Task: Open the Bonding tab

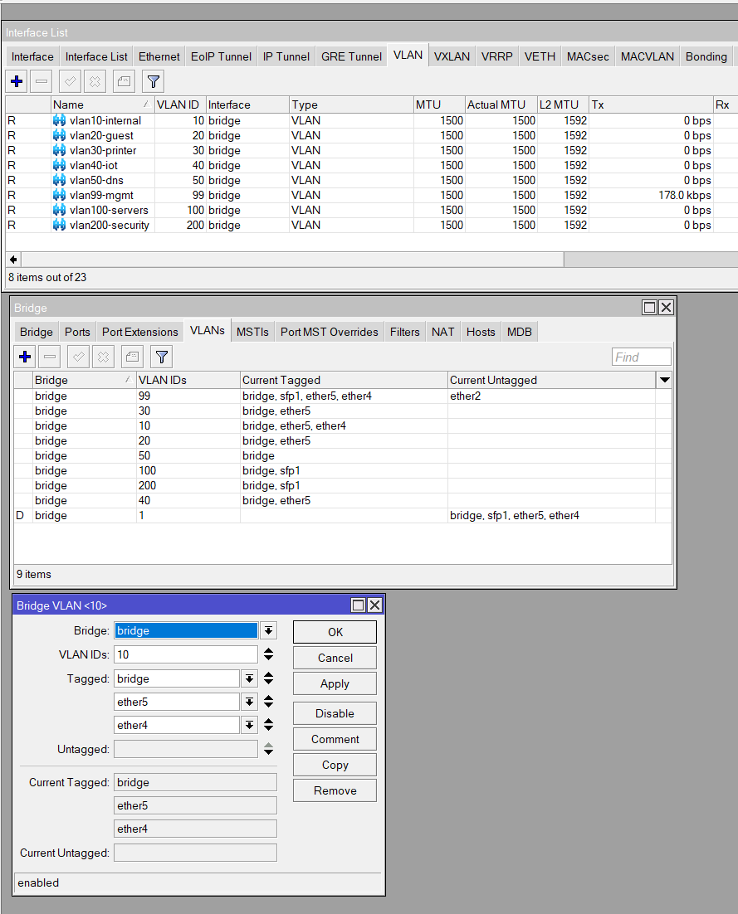Action: coord(706,56)
